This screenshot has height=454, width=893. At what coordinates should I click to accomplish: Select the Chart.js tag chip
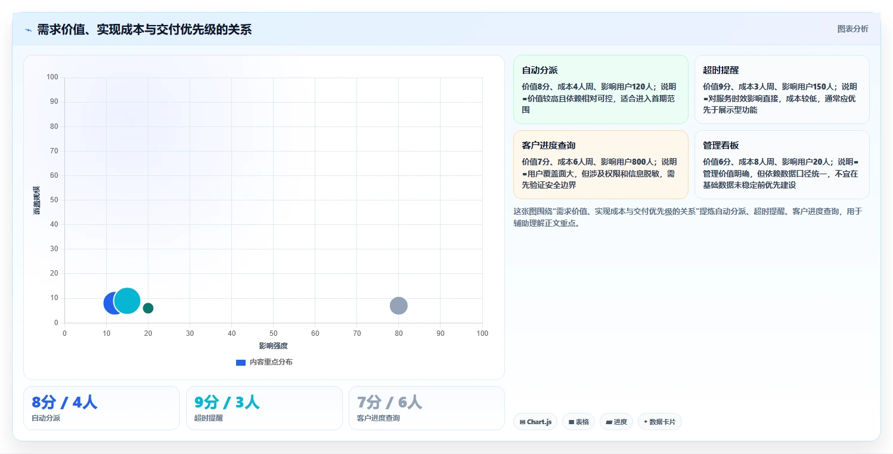click(x=535, y=422)
